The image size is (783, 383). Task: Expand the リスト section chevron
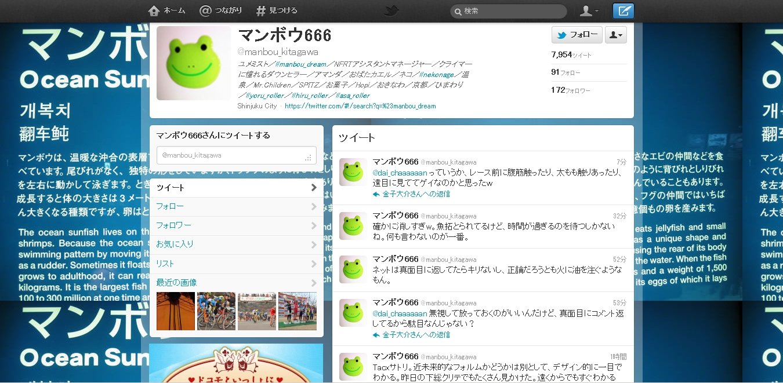coord(314,264)
